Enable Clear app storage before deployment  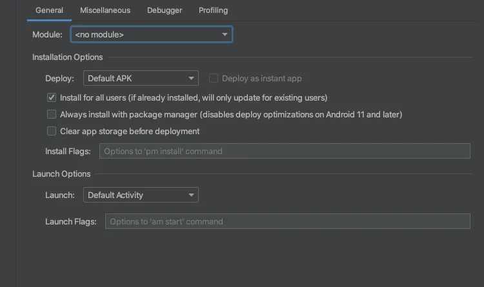[52, 132]
